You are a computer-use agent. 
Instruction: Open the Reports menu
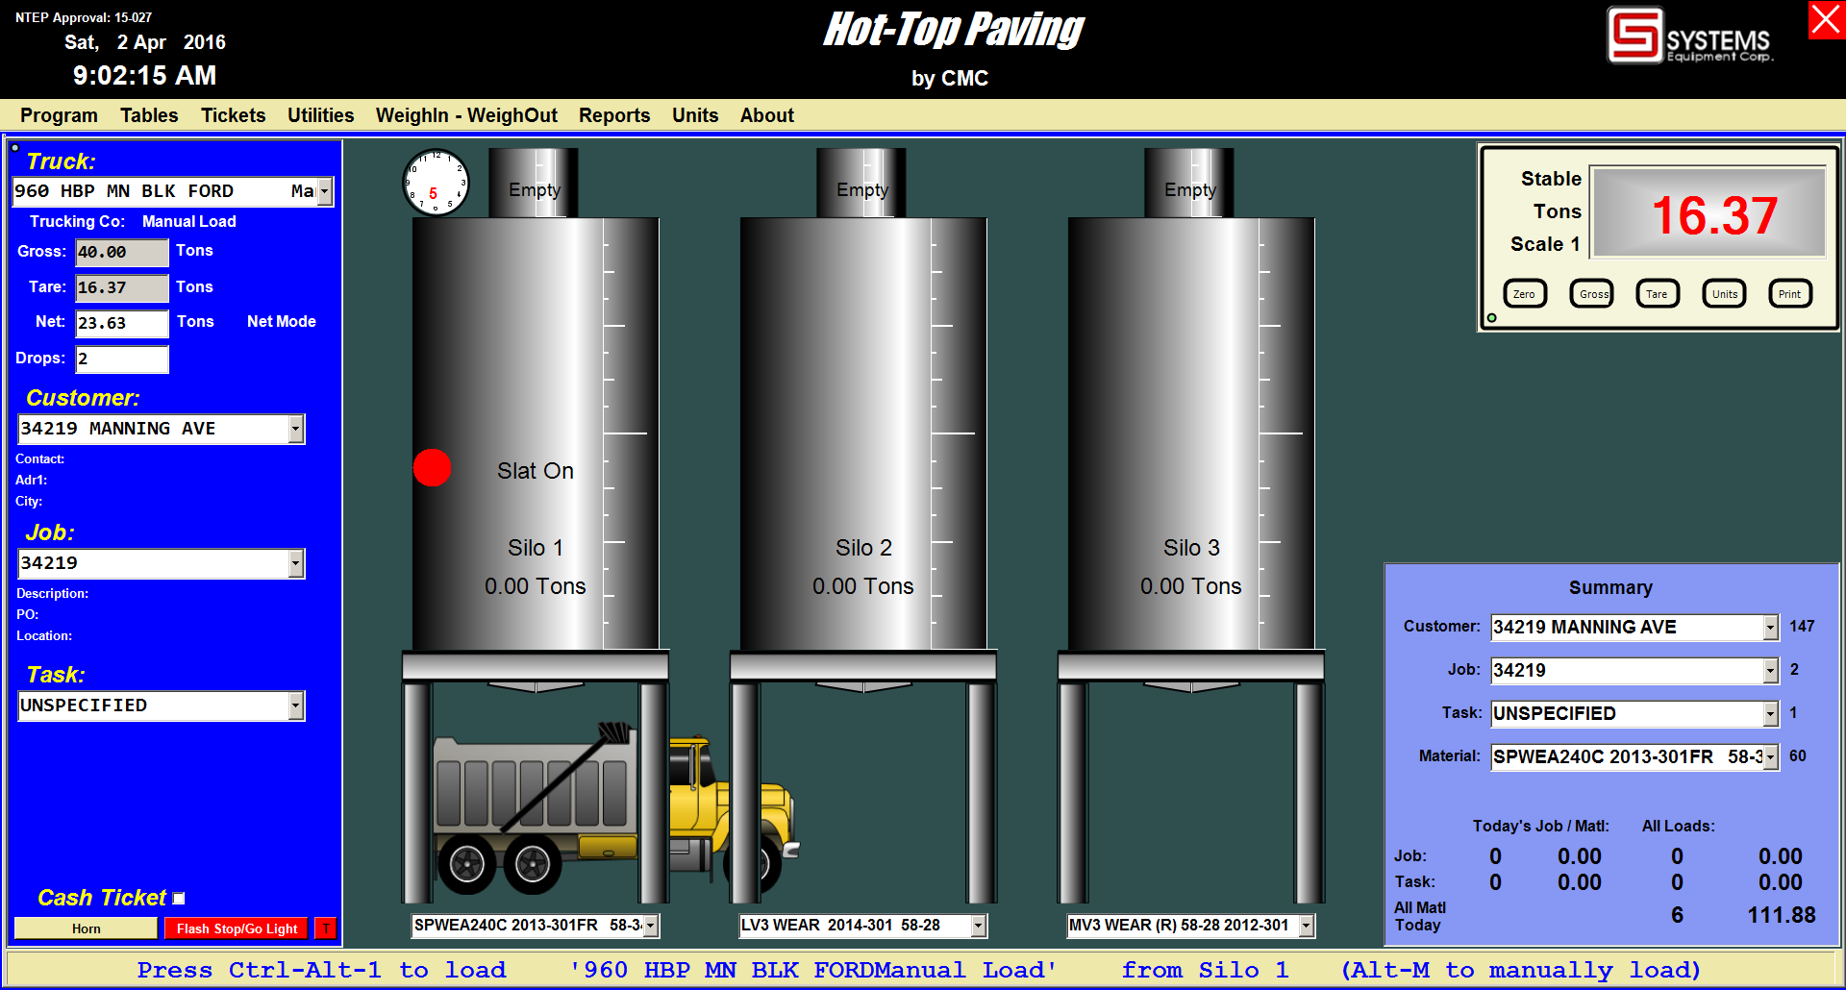coord(614,115)
